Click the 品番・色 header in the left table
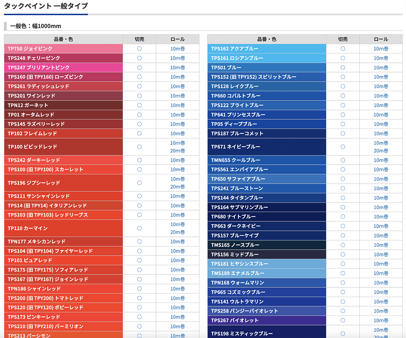 click(x=63, y=39)
